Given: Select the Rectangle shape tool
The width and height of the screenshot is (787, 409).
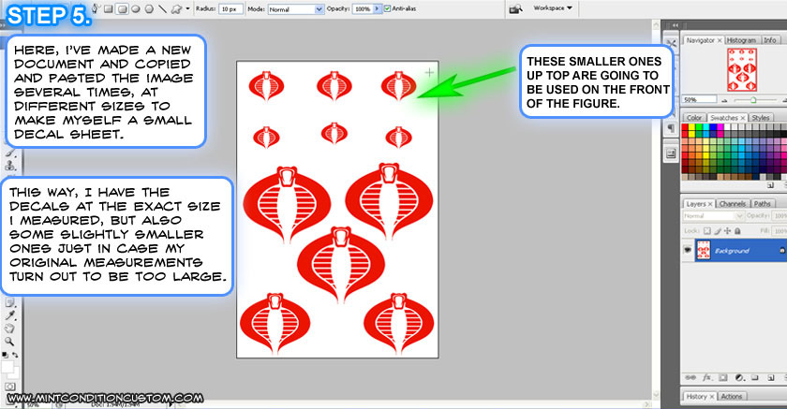Looking at the screenshot, I should (109, 8).
